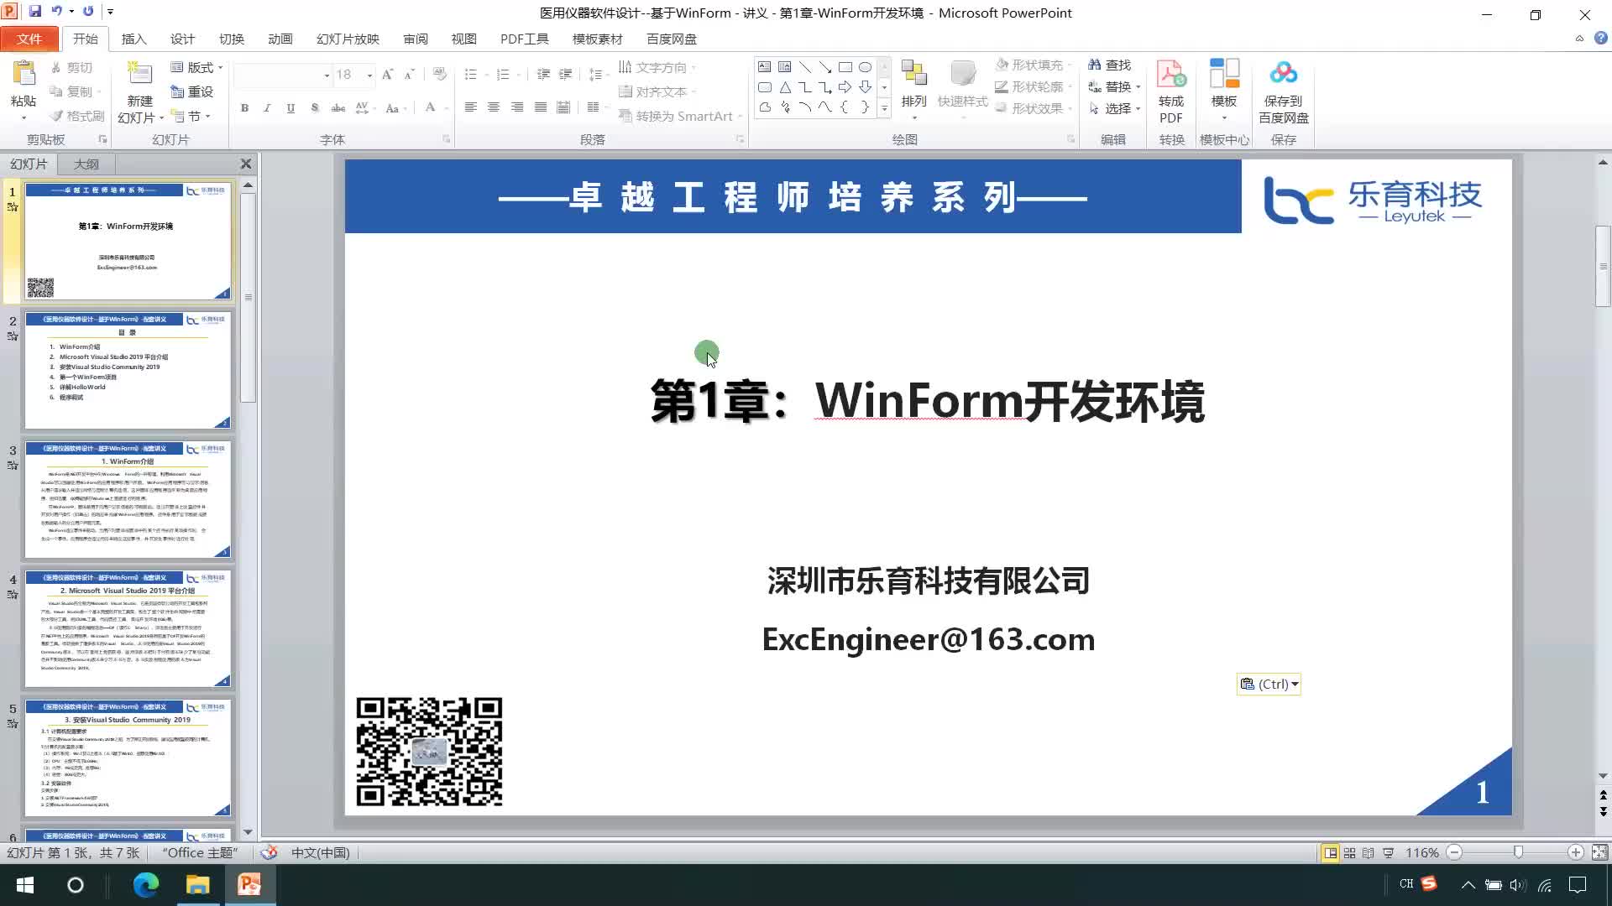The image size is (1612, 906).
Task: Open the Select (选择) dropdown
Action: [x=1115, y=108]
